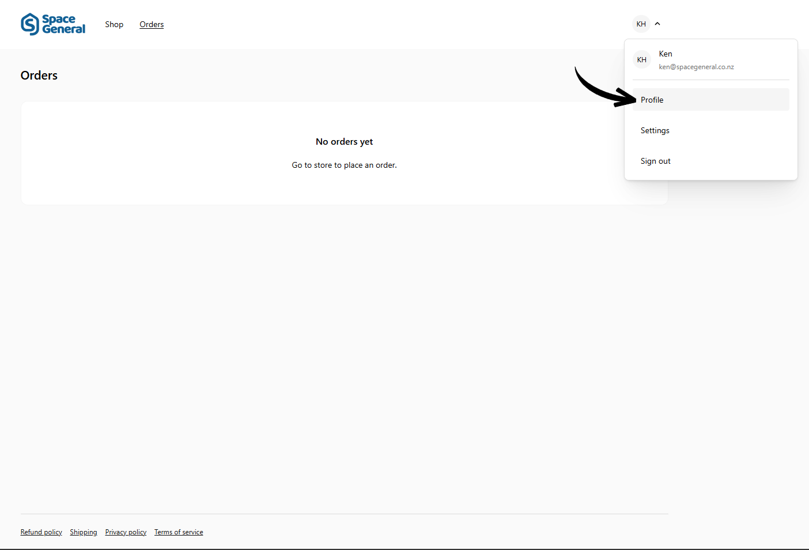Viewport: 809px width, 550px height.
Task: Open the Refund policy footer link
Action: click(41, 532)
